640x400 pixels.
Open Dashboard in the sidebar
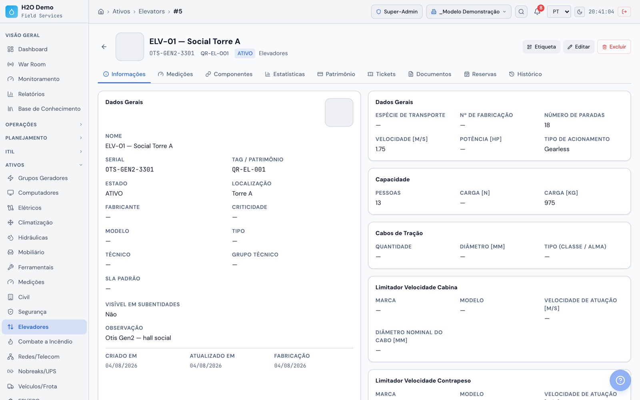(x=44, y=49)
